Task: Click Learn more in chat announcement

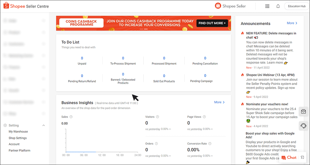Action: click(x=275, y=63)
